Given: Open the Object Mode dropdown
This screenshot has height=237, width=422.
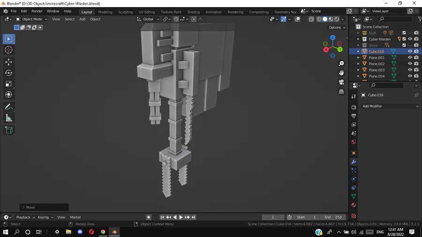Looking at the screenshot, I should click(31, 19).
